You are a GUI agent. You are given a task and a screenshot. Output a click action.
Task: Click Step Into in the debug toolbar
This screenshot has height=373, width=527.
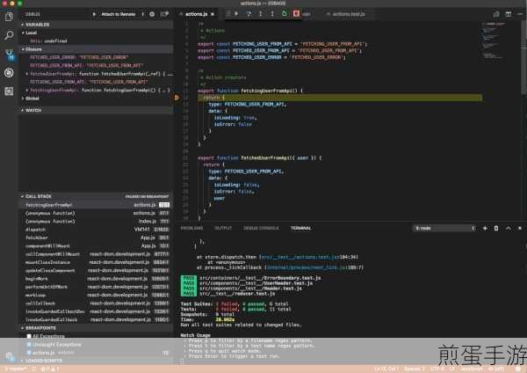pyautogui.click(x=261, y=14)
